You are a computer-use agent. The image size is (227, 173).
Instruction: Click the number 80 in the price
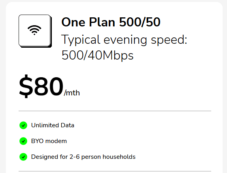click(49, 87)
